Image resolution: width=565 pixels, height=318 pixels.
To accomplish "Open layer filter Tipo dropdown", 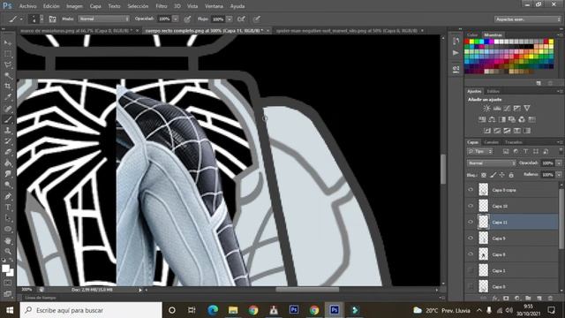I will [x=480, y=151].
